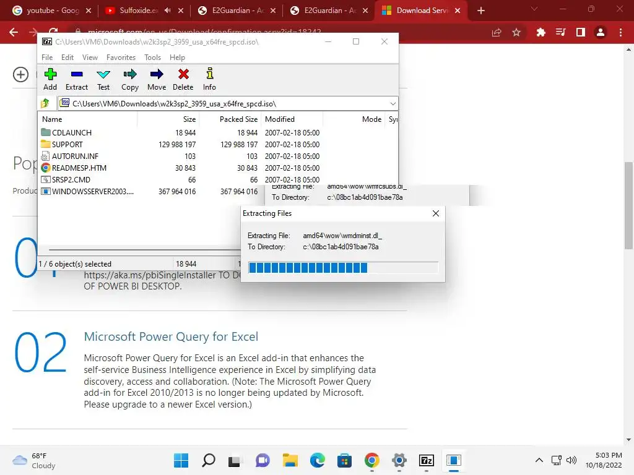Open Chrome three-dot menu
Screen dimensions: 634x475
click(620, 32)
